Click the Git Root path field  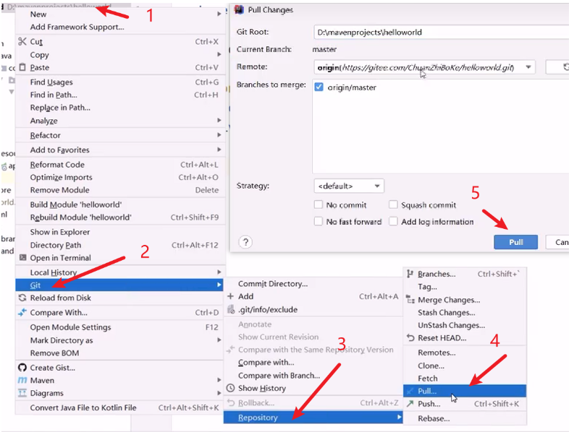(x=441, y=33)
